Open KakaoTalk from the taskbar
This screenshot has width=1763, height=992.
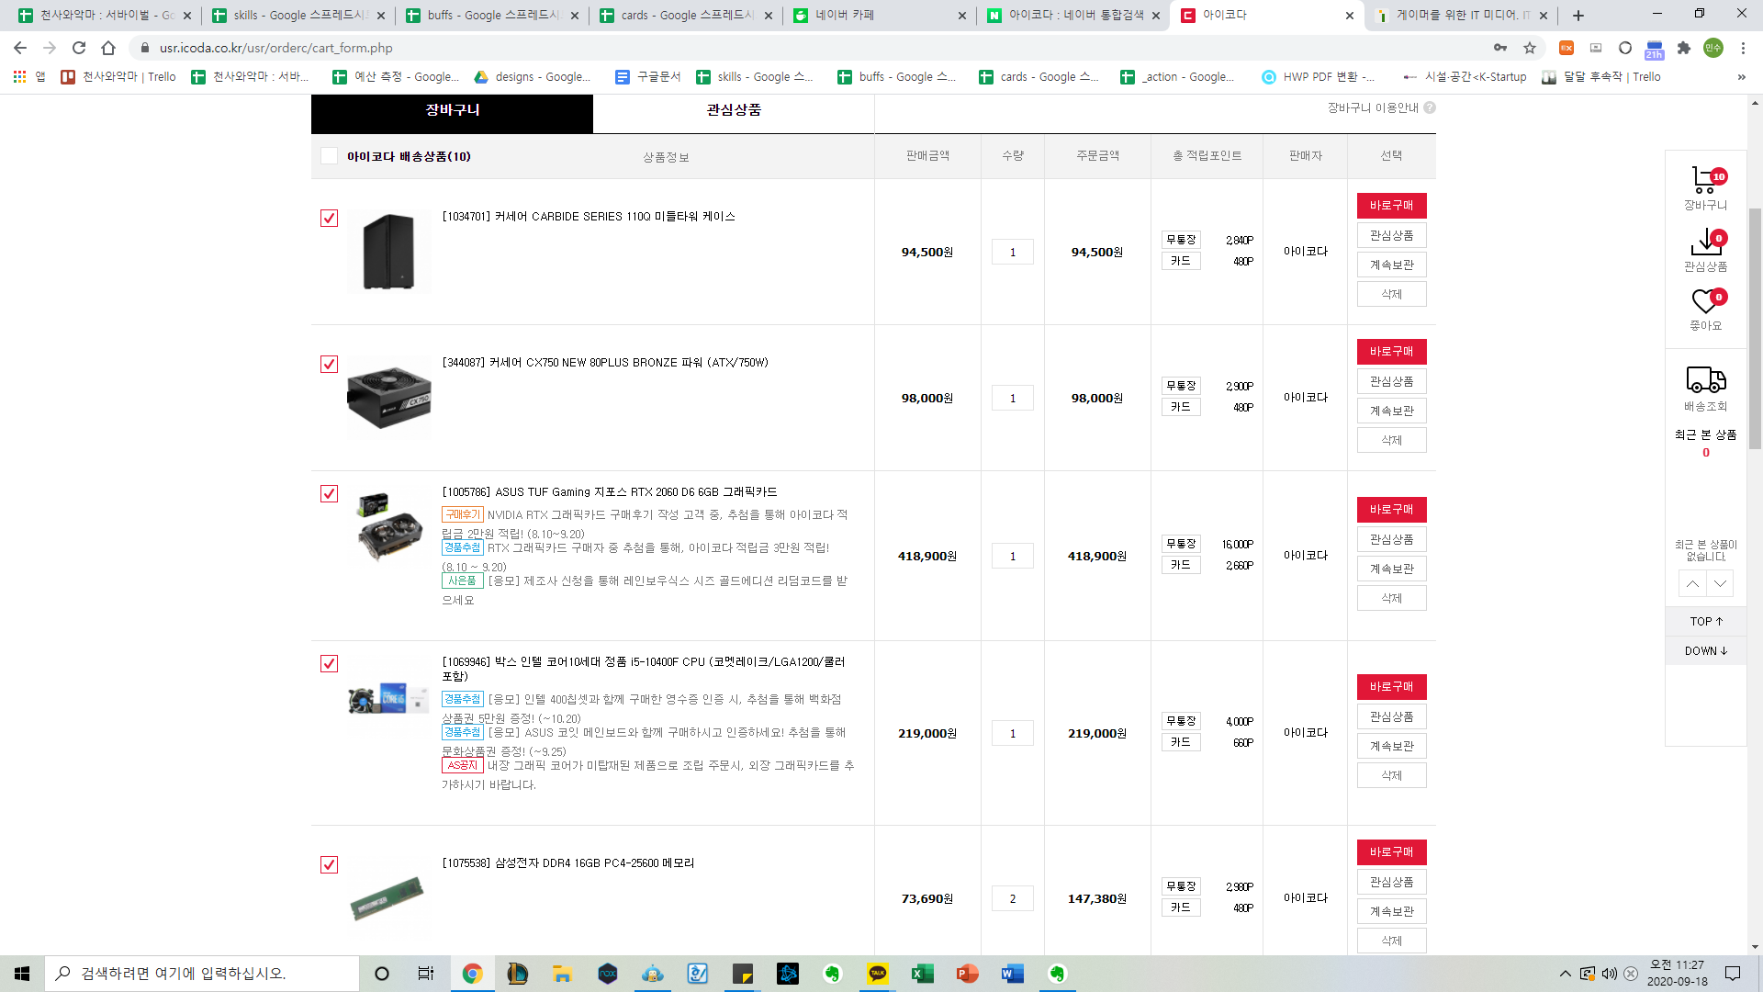click(878, 974)
